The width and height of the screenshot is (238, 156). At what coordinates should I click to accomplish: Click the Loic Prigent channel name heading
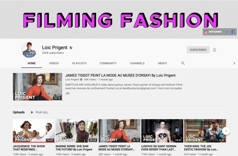(55, 48)
